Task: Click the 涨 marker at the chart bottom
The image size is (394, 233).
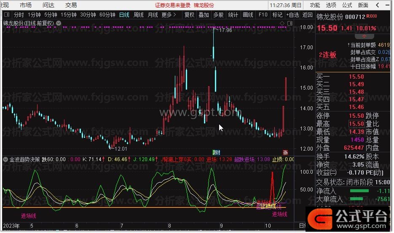Action: (285, 152)
